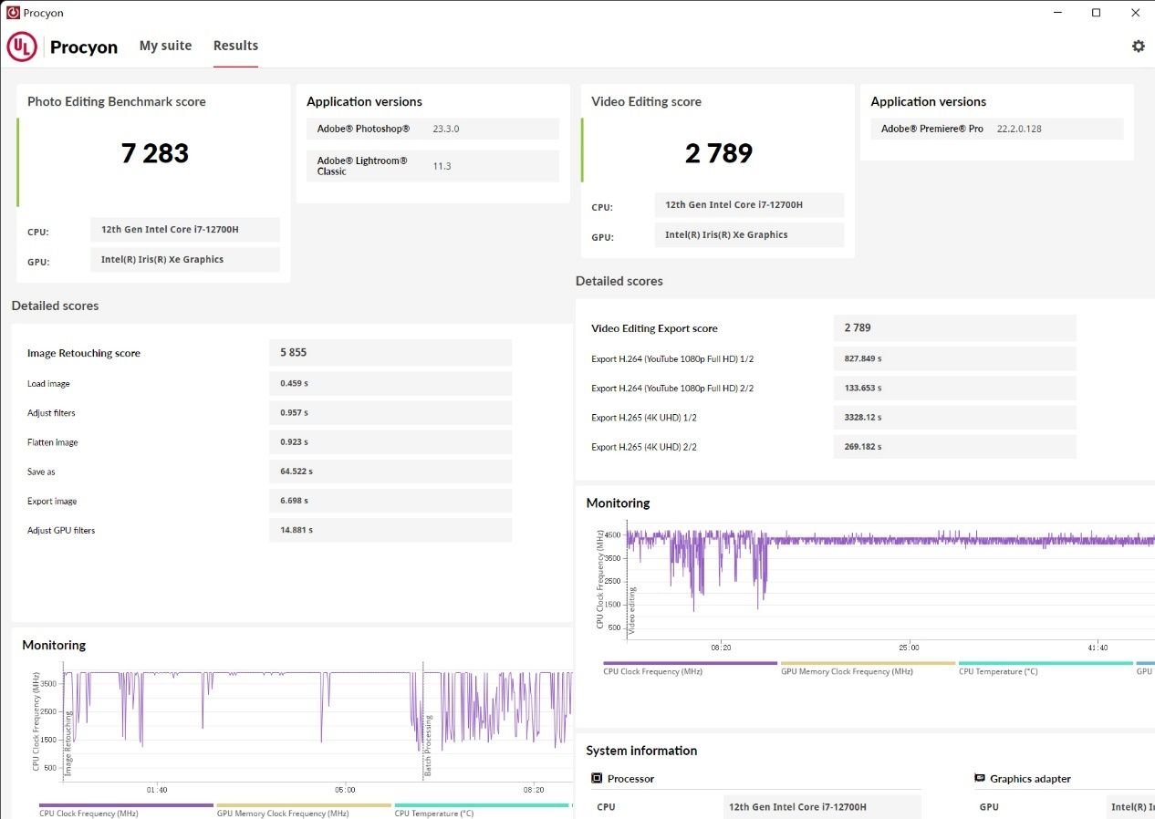Open the settings gear icon
This screenshot has width=1155, height=819.
point(1138,46)
